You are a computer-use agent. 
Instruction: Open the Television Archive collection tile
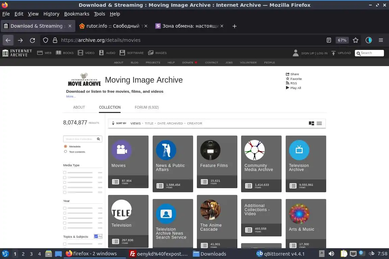306,164
